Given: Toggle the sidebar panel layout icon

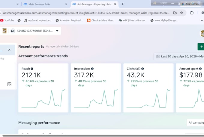Looking at the screenshot, I should (x=9, y=84).
